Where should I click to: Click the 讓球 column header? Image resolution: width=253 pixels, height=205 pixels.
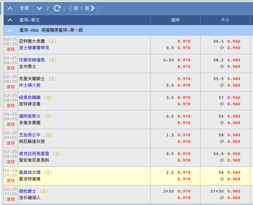[x=175, y=20]
